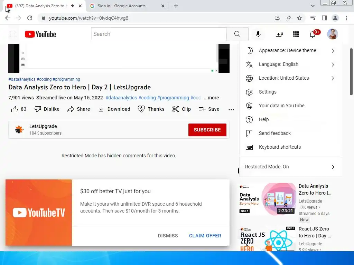Focus the YouTube search field
This screenshot has width=354, height=265.
[x=159, y=34]
